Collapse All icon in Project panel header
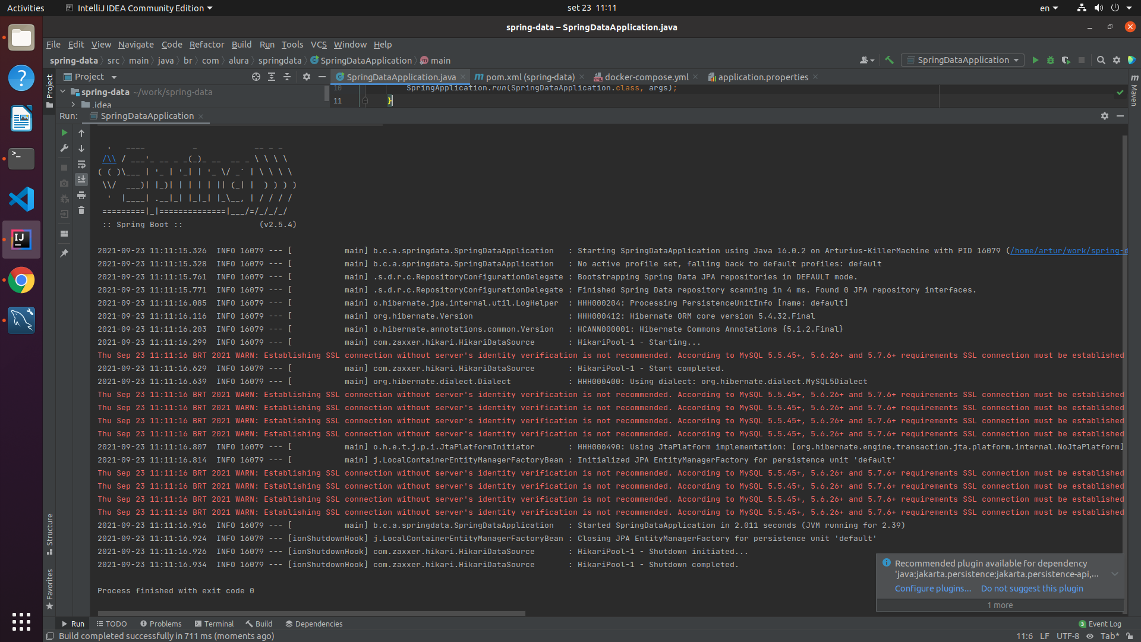The width and height of the screenshot is (1141, 642). (x=287, y=77)
